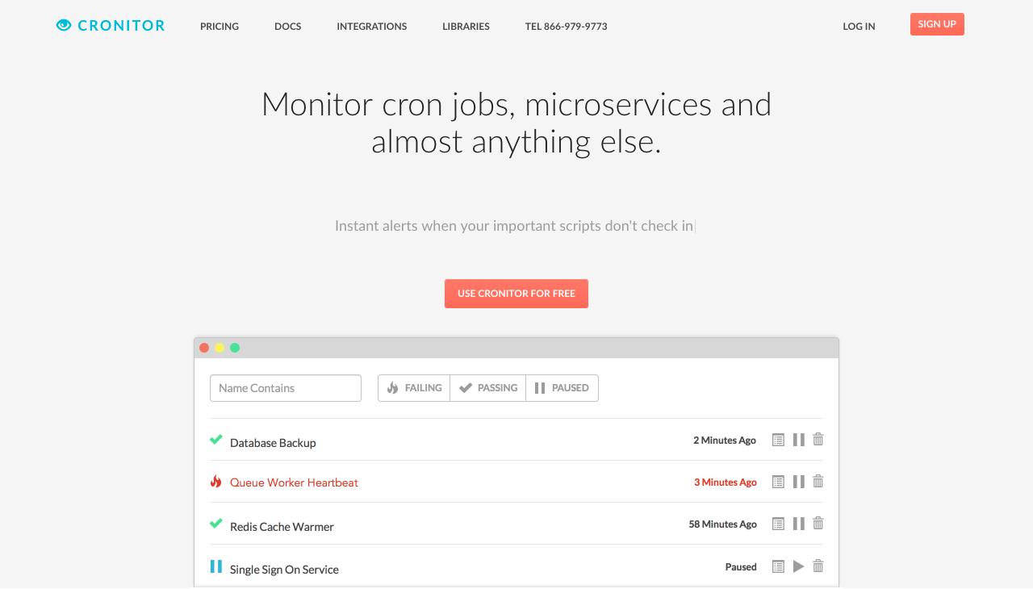Open the Queue Worker Heartbeat monitor

coord(294,482)
